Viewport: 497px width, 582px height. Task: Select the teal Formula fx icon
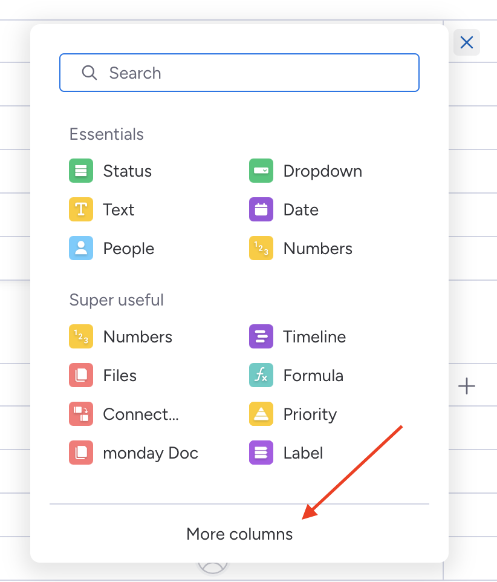(261, 375)
